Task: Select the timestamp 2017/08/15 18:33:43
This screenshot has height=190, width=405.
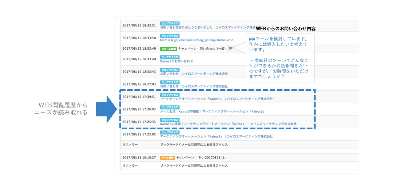Action: (139, 72)
